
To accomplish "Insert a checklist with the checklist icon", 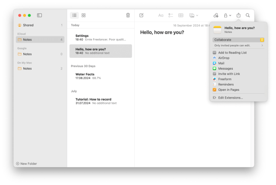I will 171,15.
